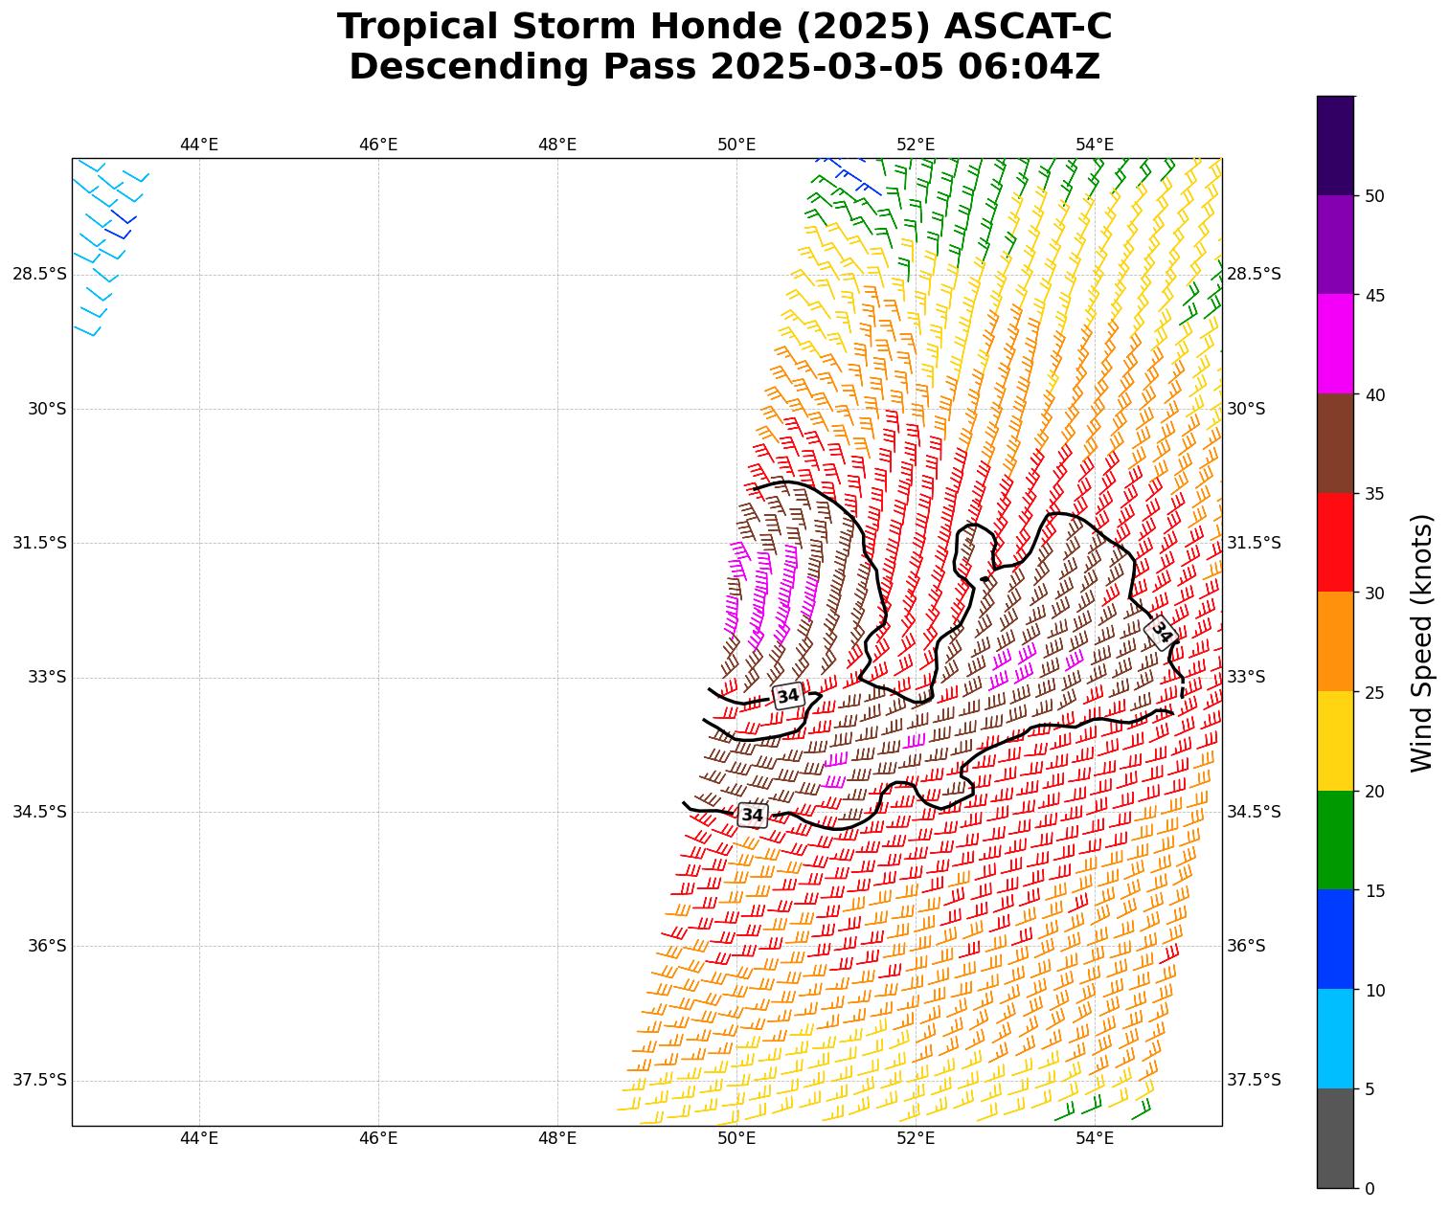The image size is (1449, 1210).
Task: Pick the cyan 5-10 knot colorbar segment
Action: [x=1335, y=1039]
